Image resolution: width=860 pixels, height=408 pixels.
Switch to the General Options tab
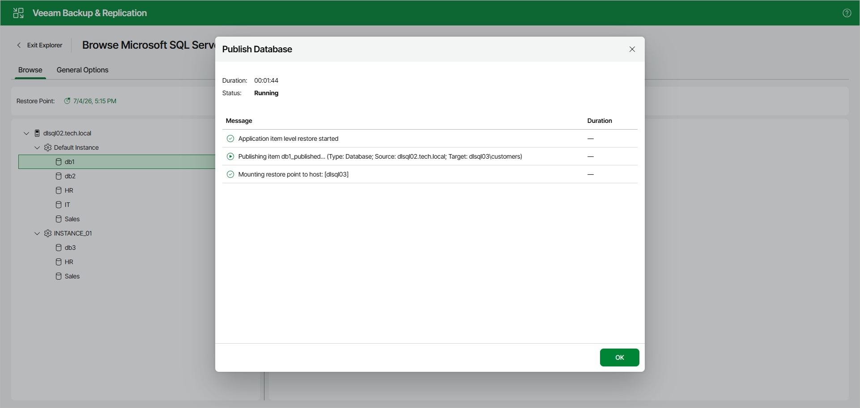click(82, 70)
